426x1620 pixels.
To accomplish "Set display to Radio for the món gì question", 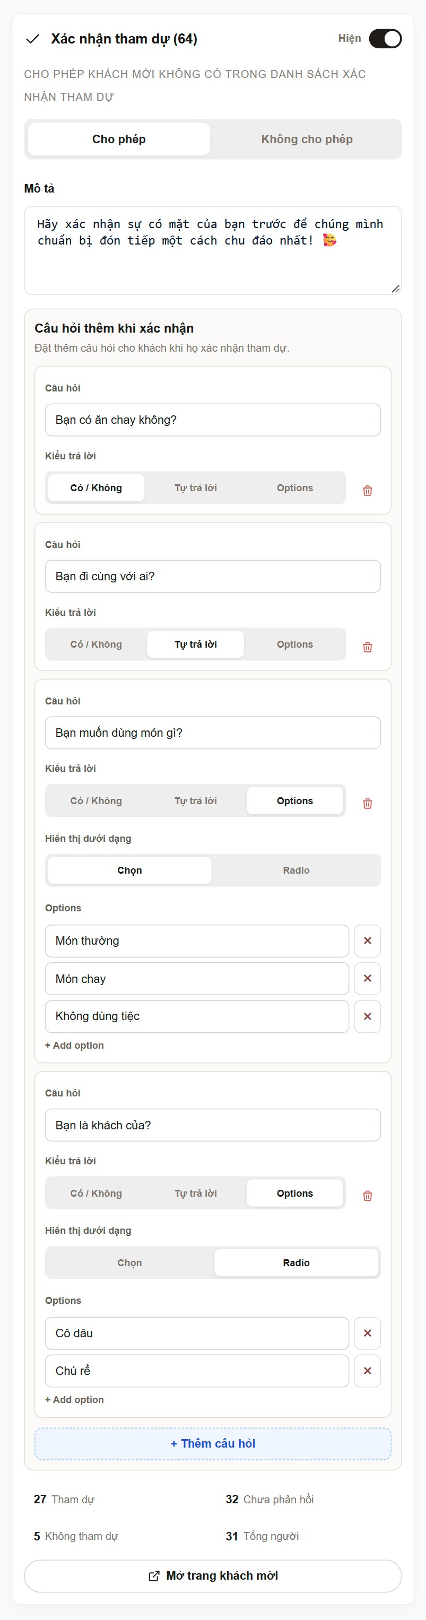I will [295, 870].
